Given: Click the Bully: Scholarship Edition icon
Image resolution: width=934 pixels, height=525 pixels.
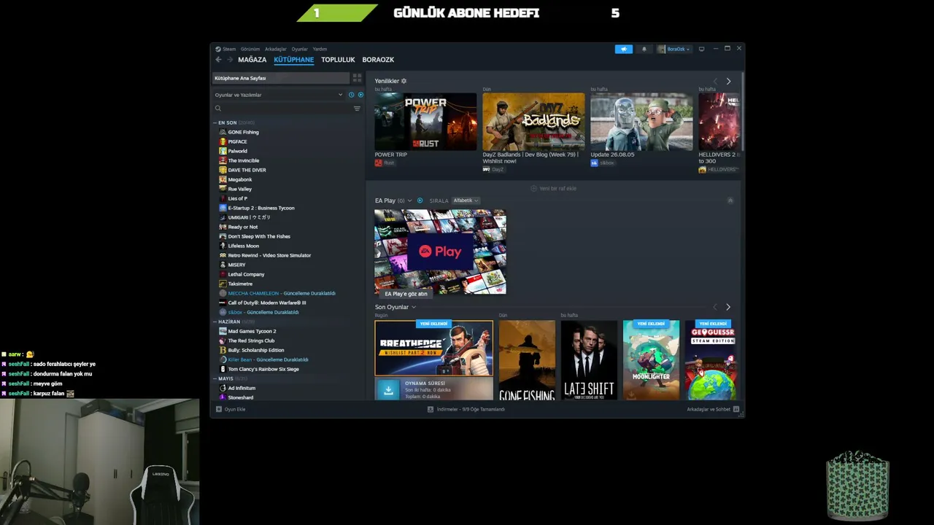Looking at the screenshot, I should coord(223,350).
